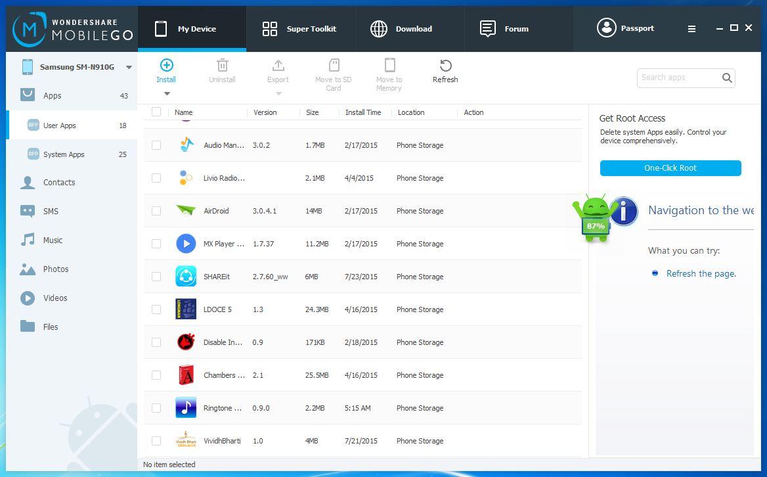This screenshot has width=767, height=477.
Task: Click the Move to Memory icon
Action: click(389, 65)
